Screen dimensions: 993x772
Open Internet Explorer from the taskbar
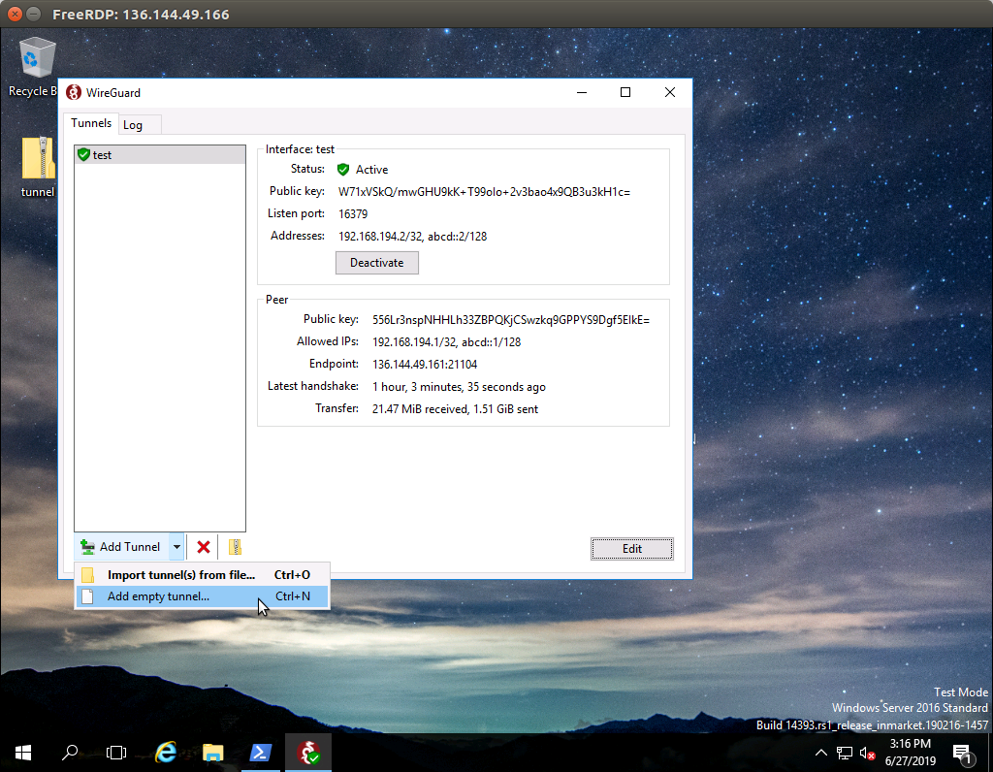tap(166, 753)
